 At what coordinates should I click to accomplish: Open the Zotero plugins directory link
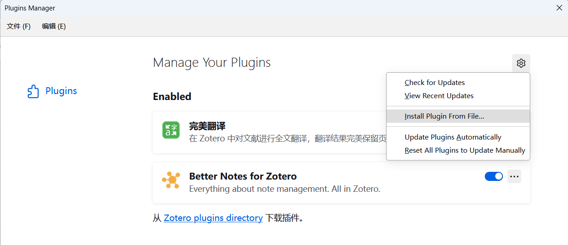(213, 218)
